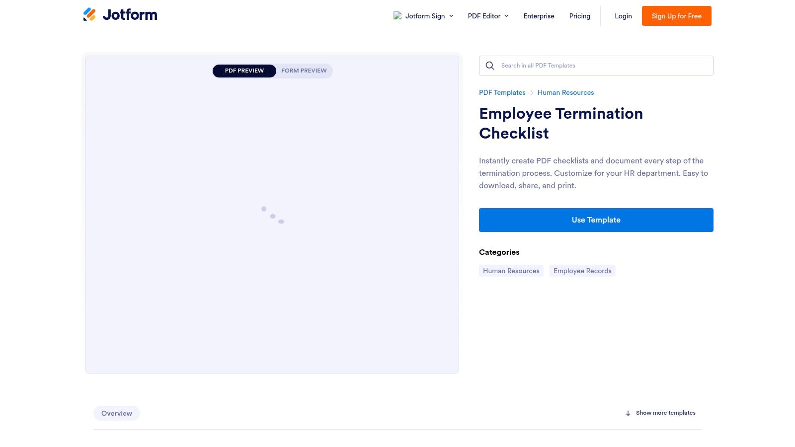Click the down-arrow icon beside Show more templates
795x447 pixels.
(628, 413)
